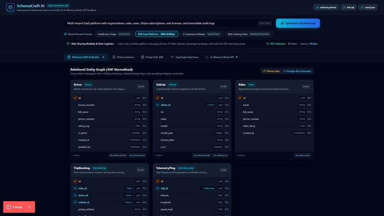Click the foreign key icon for Vehicle driver_id
Image resolution: width=384 pixels, height=216 pixels.
[158, 105]
